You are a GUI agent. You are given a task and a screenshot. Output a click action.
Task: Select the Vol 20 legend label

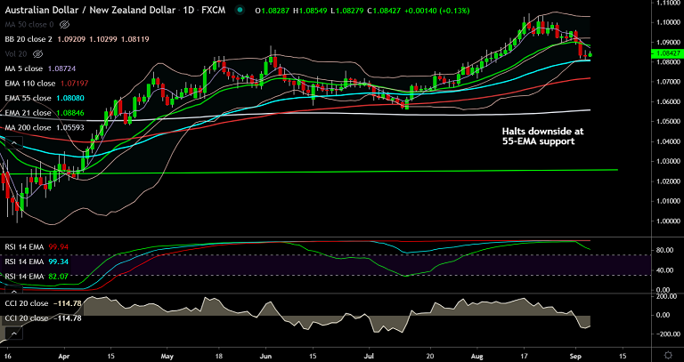click(x=18, y=54)
